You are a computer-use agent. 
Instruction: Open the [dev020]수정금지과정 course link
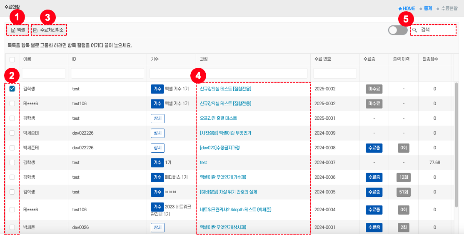pos(220,148)
